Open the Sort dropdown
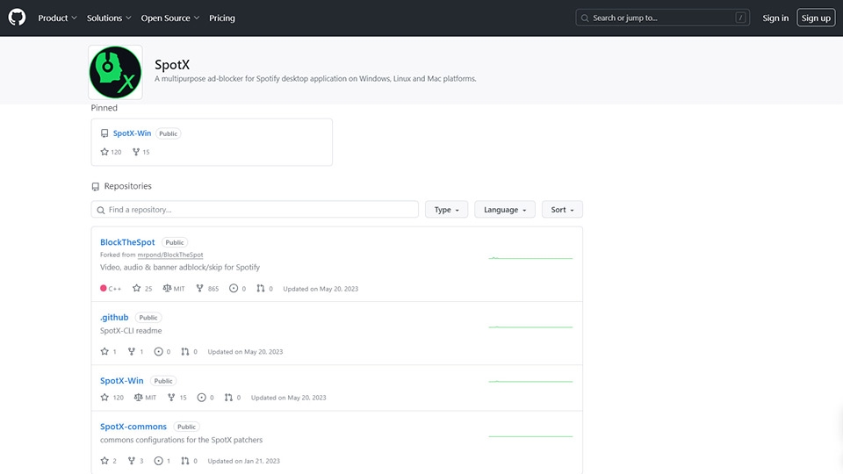Viewport: 843px width, 474px height. [x=562, y=210]
